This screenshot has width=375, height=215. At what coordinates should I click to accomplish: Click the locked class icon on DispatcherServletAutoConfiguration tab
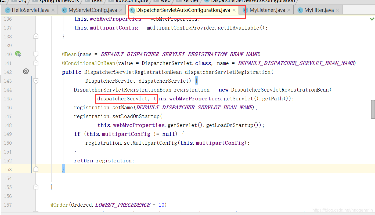click(133, 10)
